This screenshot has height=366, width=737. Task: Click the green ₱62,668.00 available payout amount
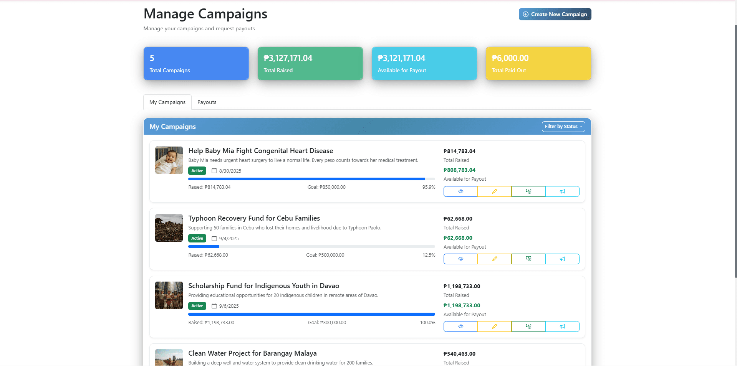pos(458,238)
